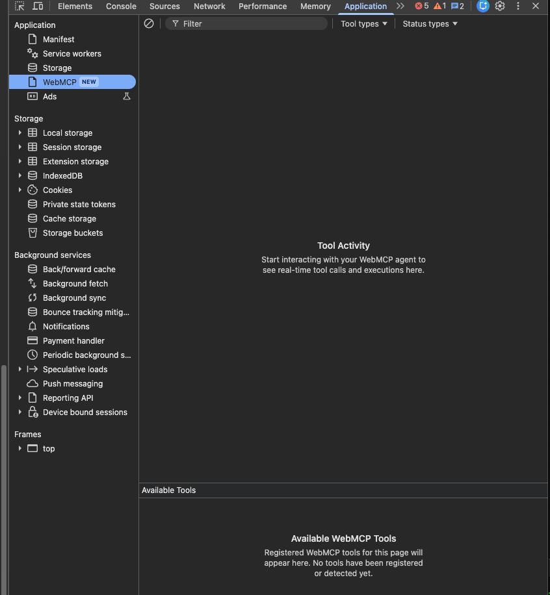Clear tool activity with the circle-slash icon
The height and width of the screenshot is (595, 550).
[149, 23]
